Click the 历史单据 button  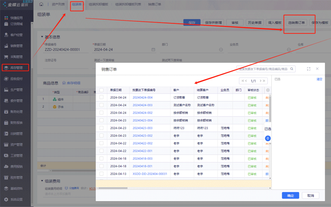click(254, 23)
